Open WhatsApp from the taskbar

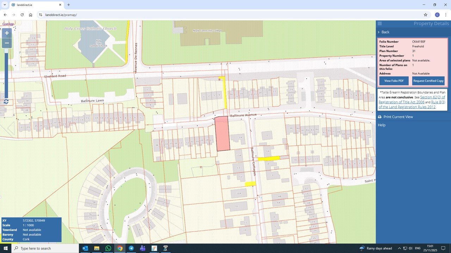click(x=108, y=248)
